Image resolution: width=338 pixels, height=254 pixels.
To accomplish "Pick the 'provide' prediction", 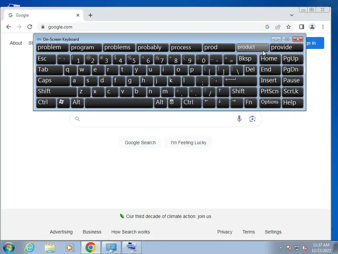I will 287,48.
